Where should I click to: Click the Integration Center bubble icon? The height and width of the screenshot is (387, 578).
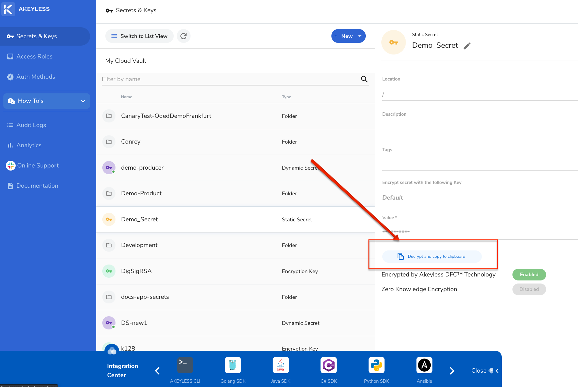(x=112, y=351)
